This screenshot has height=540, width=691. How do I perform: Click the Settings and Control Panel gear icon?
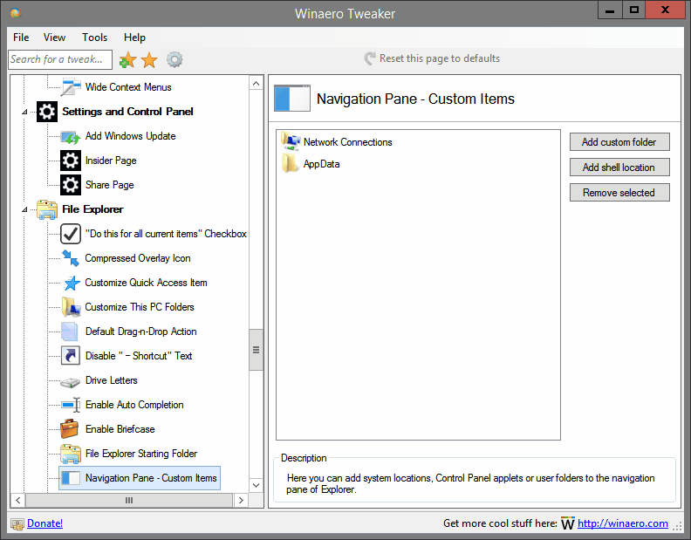(47, 112)
